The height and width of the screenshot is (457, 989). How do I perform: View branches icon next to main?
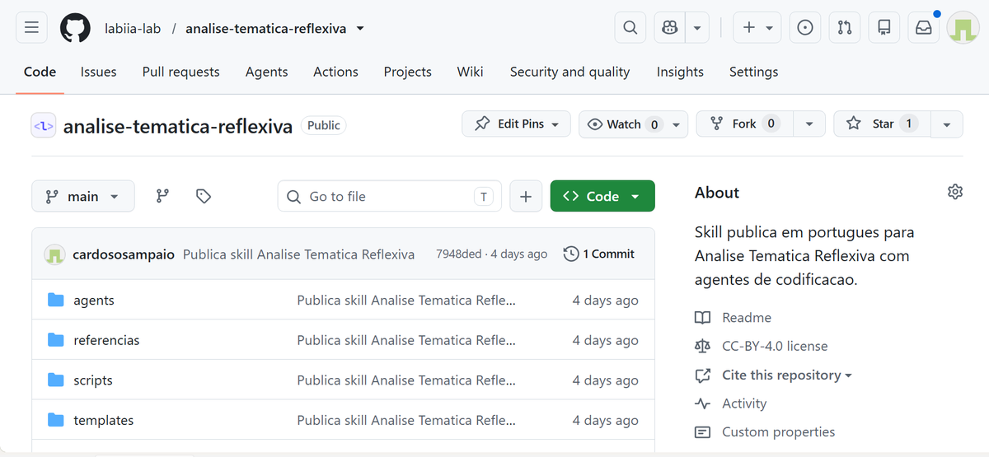tap(162, 196)
